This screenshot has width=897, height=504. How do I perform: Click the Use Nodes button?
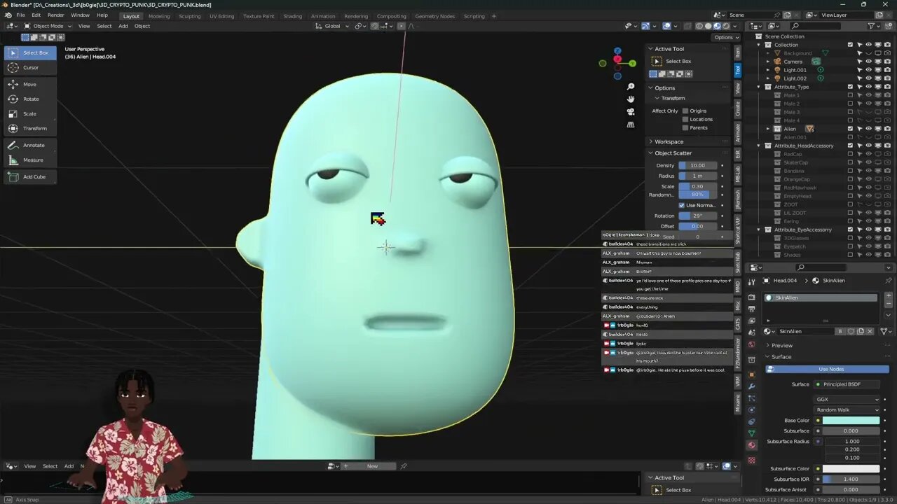[831, 369]
